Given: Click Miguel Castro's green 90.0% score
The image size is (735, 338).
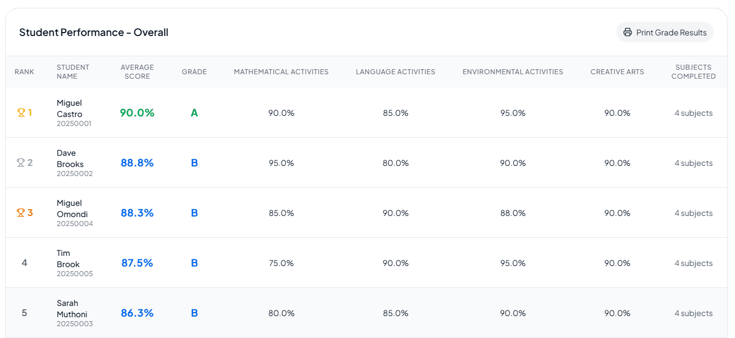Looking at the screenshot, I should [137, 112].
